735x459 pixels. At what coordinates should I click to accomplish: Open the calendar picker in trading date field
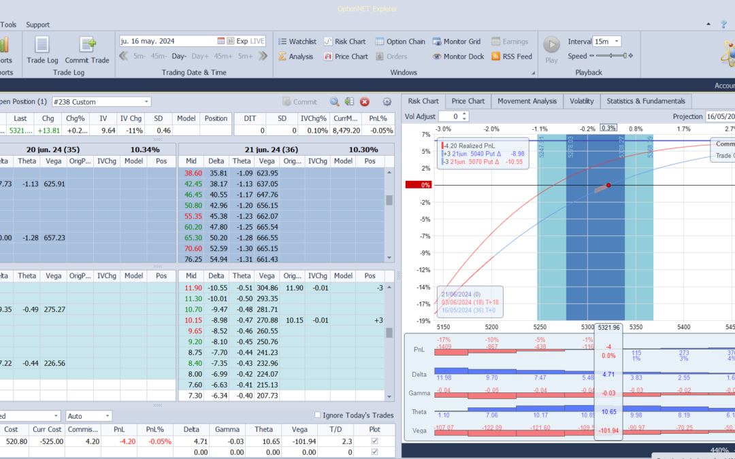(x=220, y=41)
